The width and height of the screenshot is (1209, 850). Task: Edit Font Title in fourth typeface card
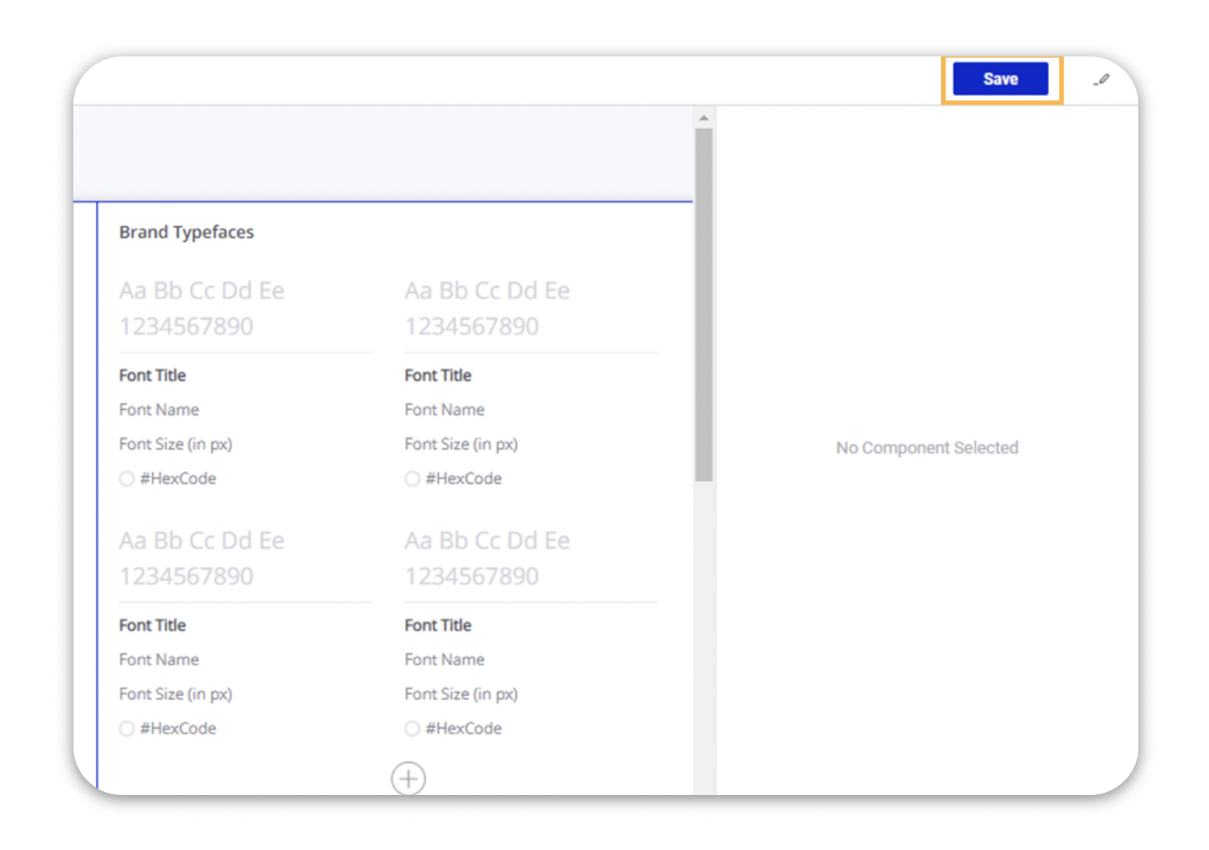click(x=438, y=625)
